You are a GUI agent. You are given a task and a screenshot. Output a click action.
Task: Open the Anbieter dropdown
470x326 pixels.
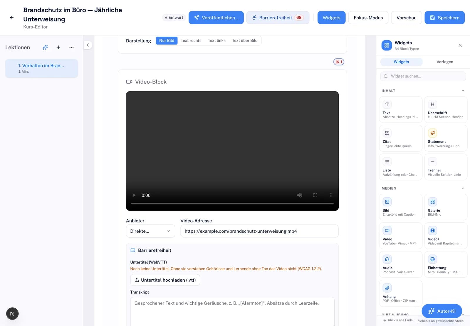pos(150,231)
